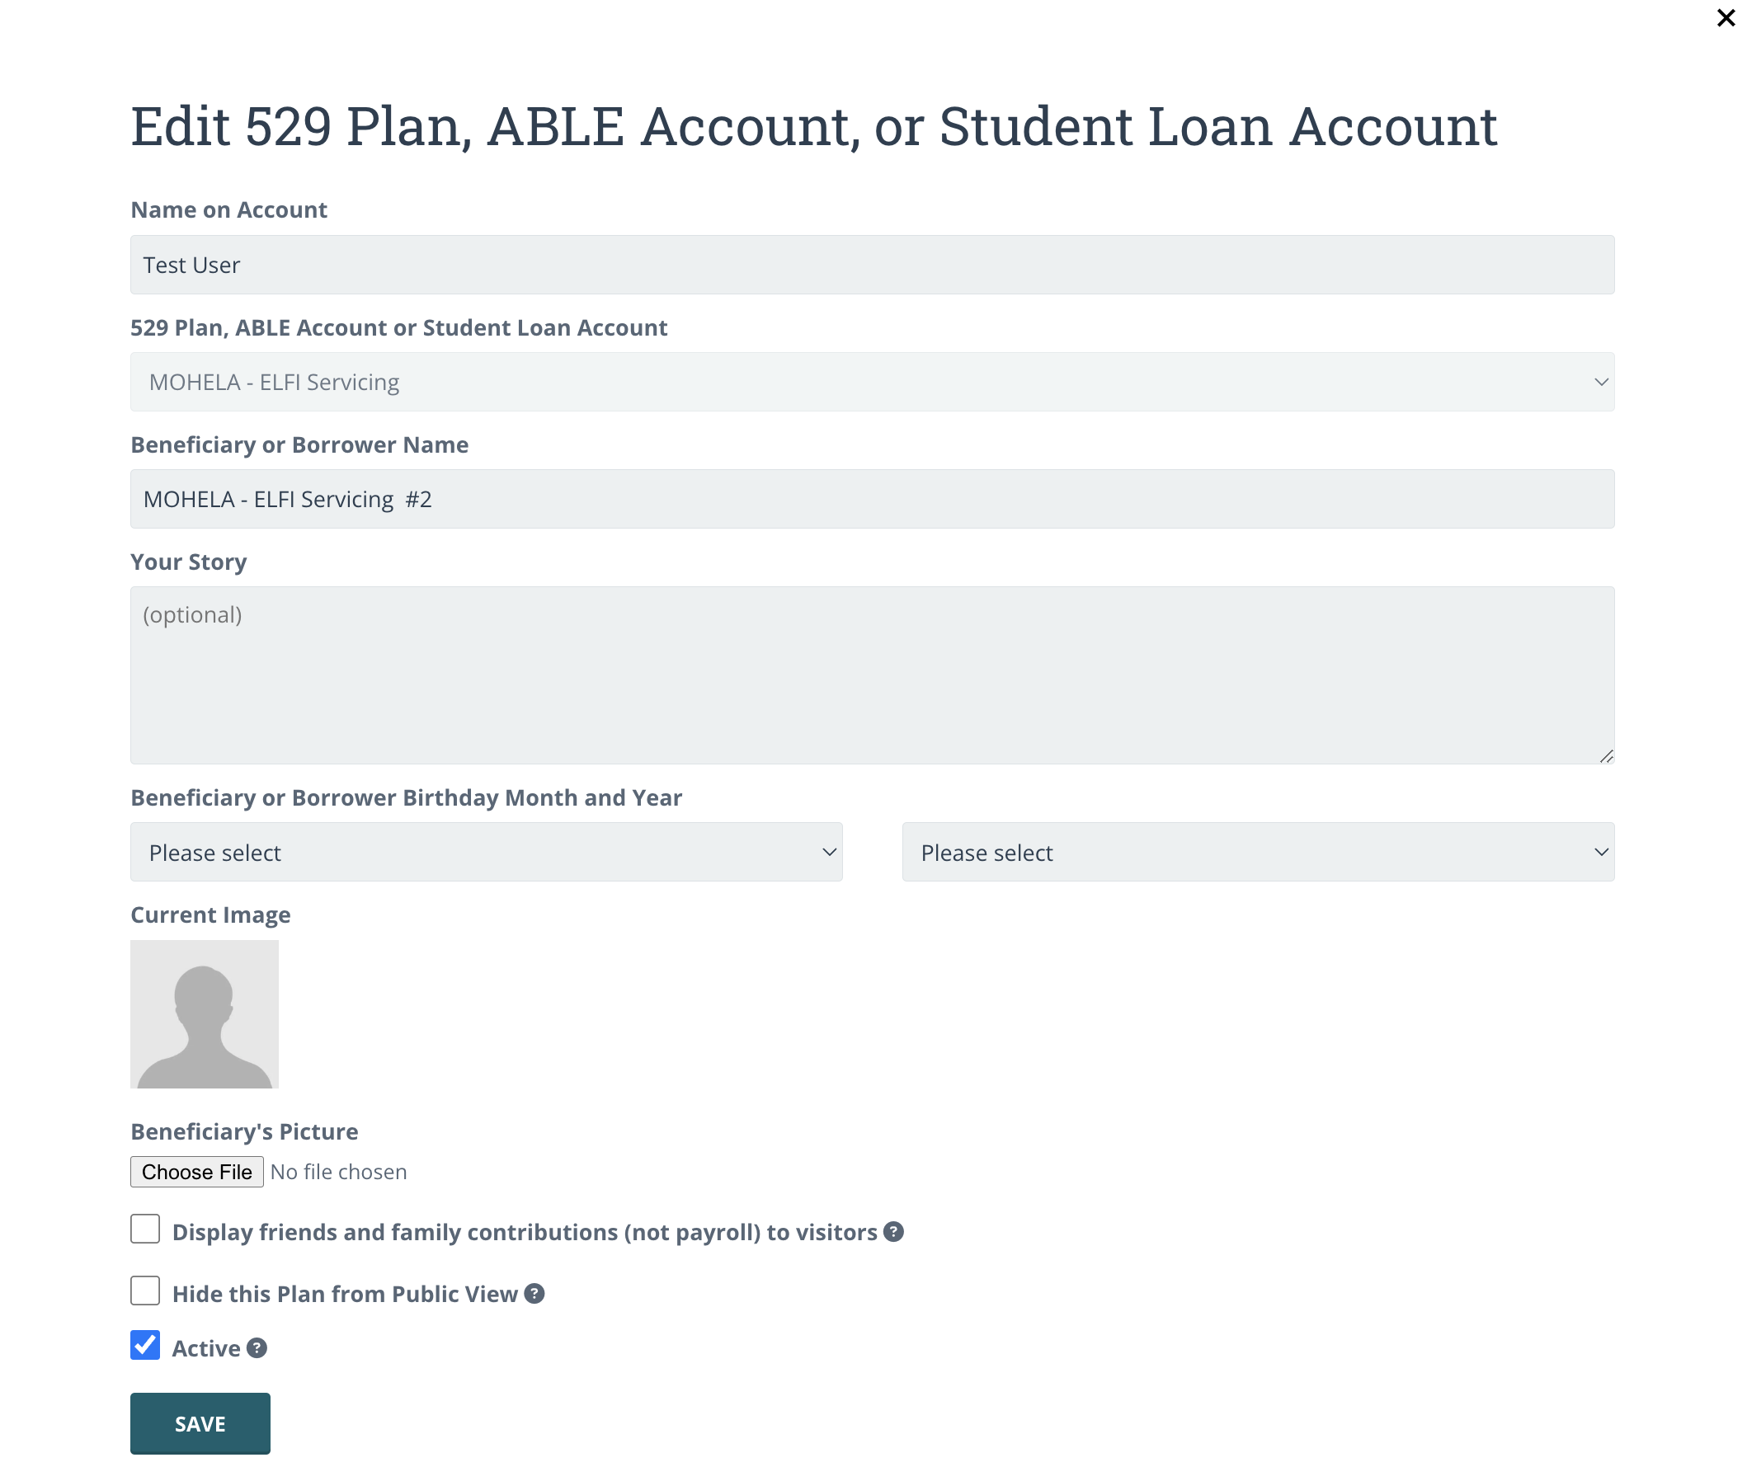Click help icon next to contributions checkbox
The width and height of the screenshot is (1747, 1481).
click(893, 1232)
